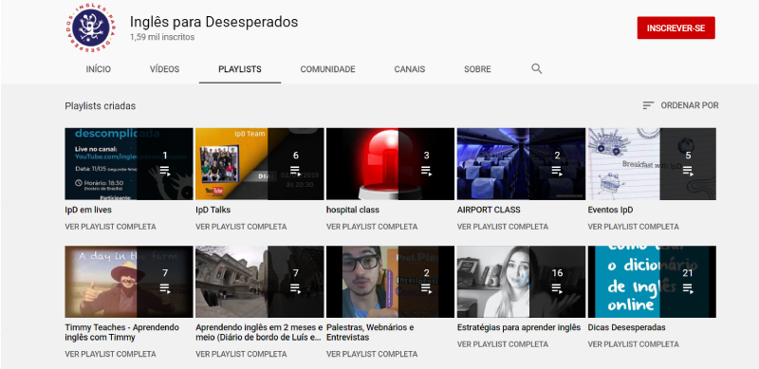The width and height of the screenshot is (759, 369).
Task: Click playlist queue icon on Timmy Teaches thumbnail
Action: pyautogui.click(x=165, y=288)
